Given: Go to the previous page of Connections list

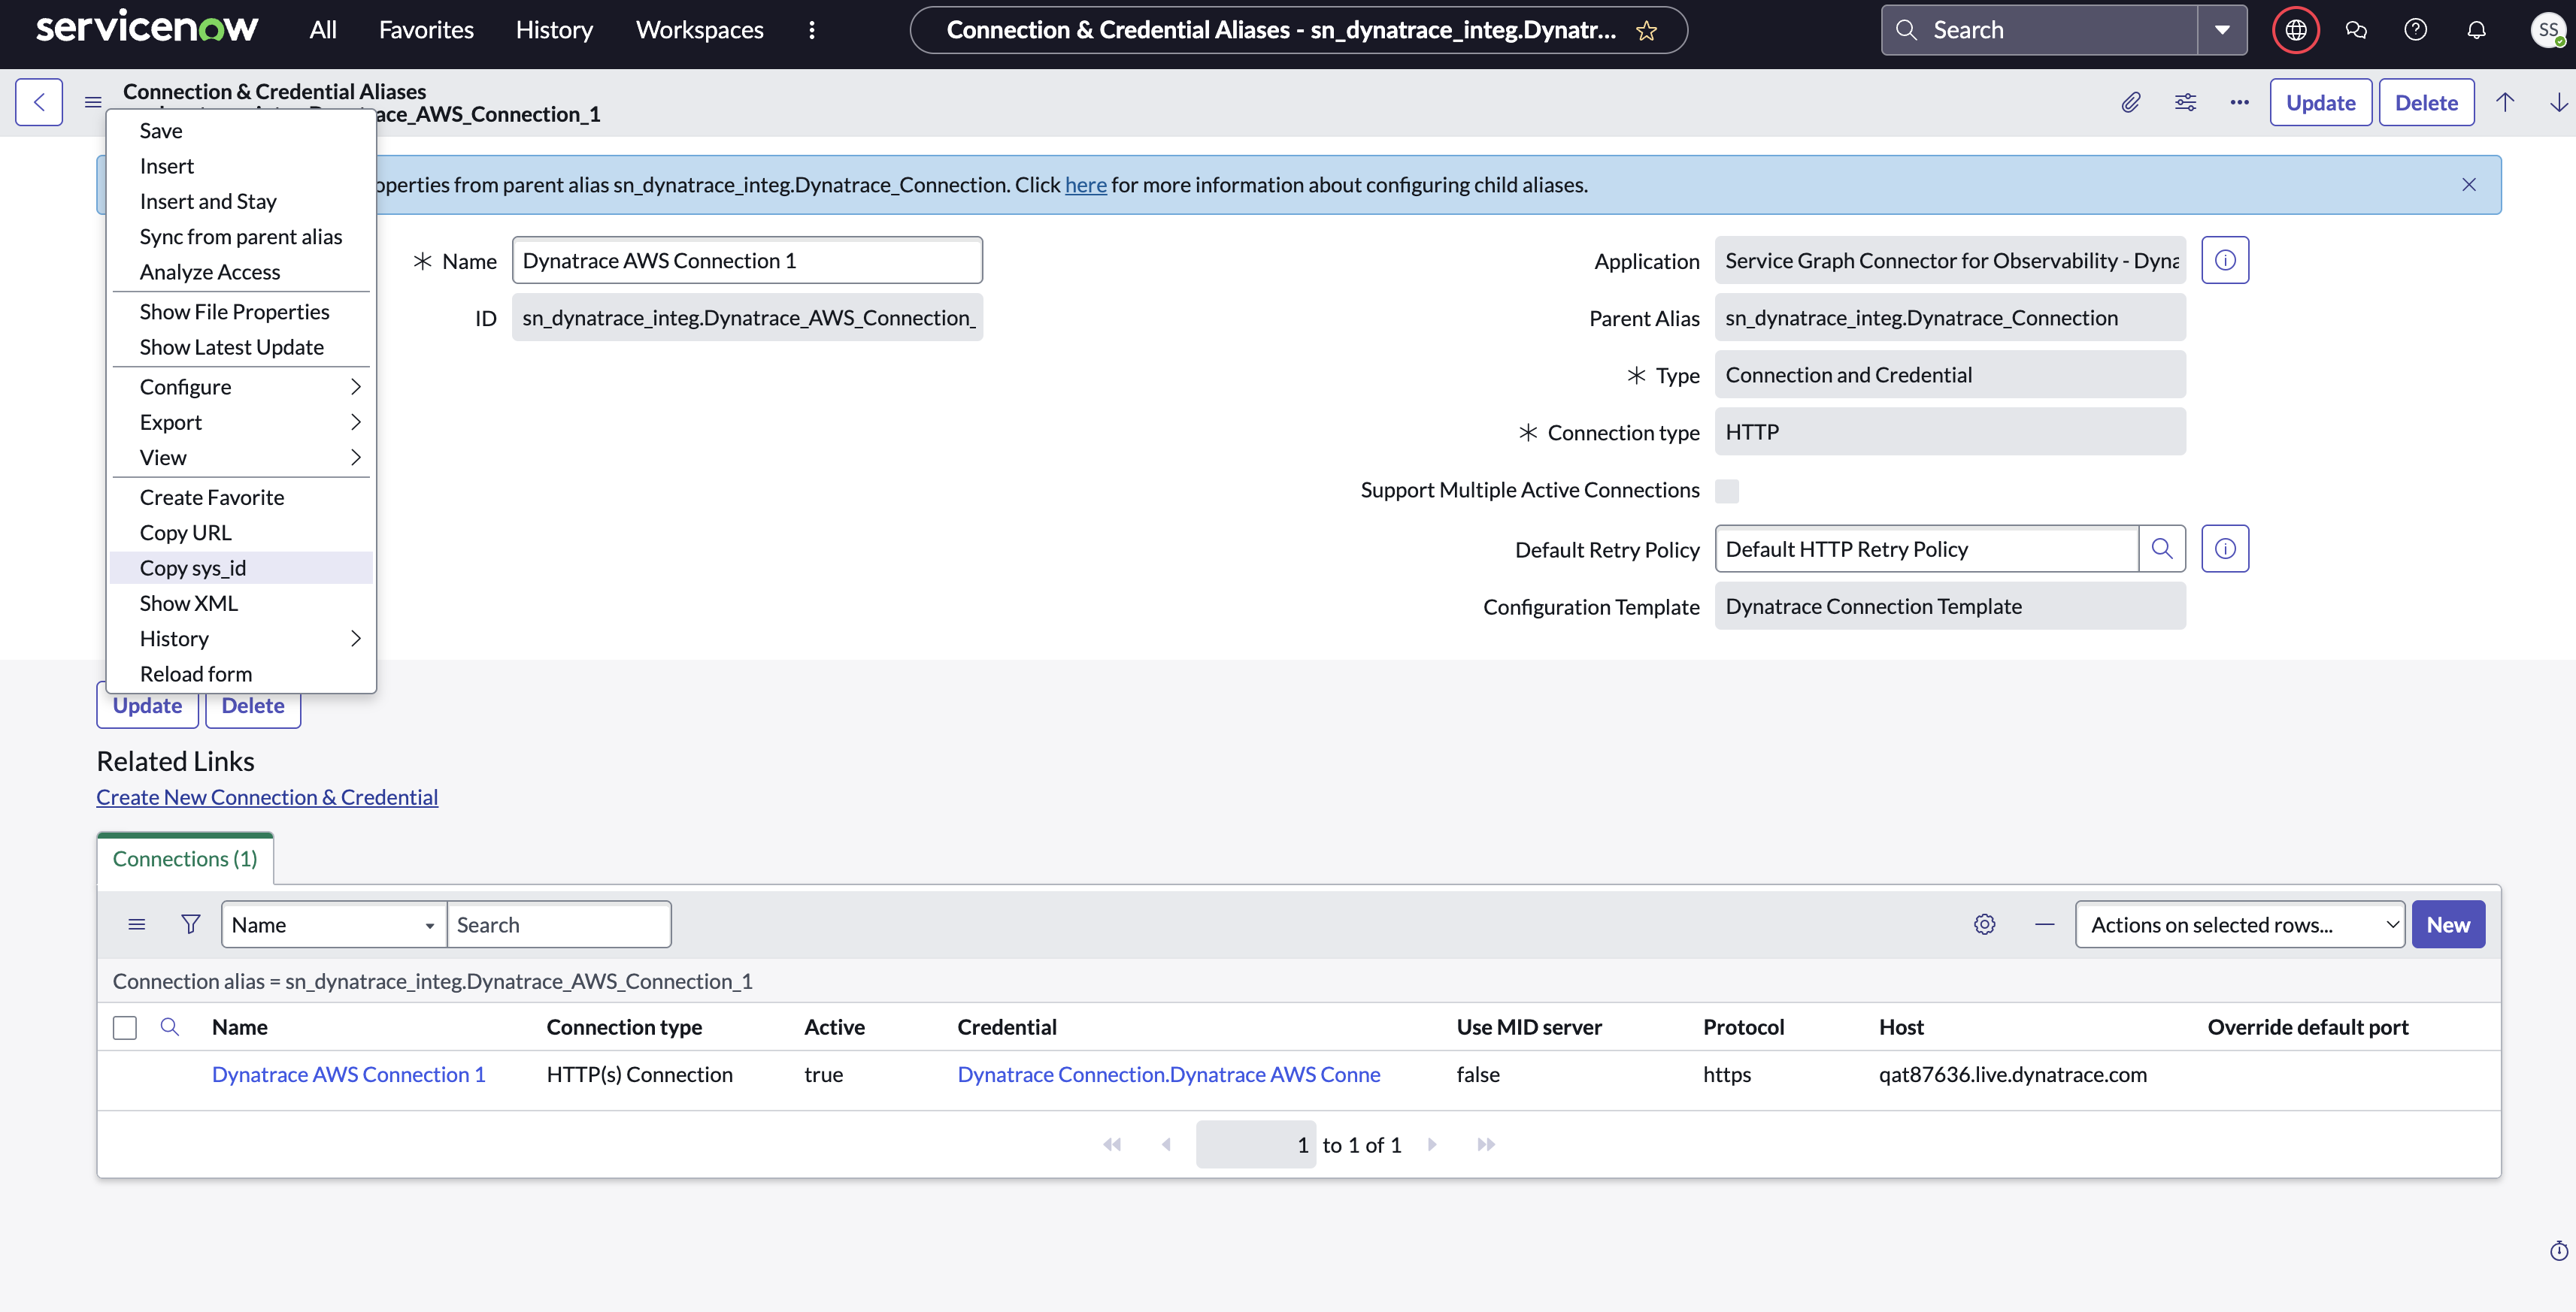Looking at the screenshot, I should click(1166, 1145).
